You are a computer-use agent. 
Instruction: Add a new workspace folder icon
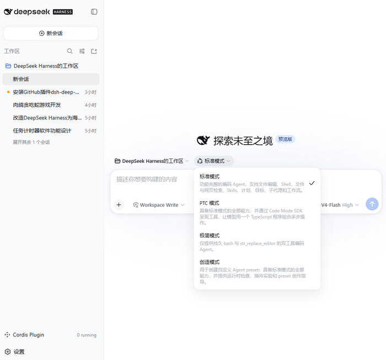point(94,51)
